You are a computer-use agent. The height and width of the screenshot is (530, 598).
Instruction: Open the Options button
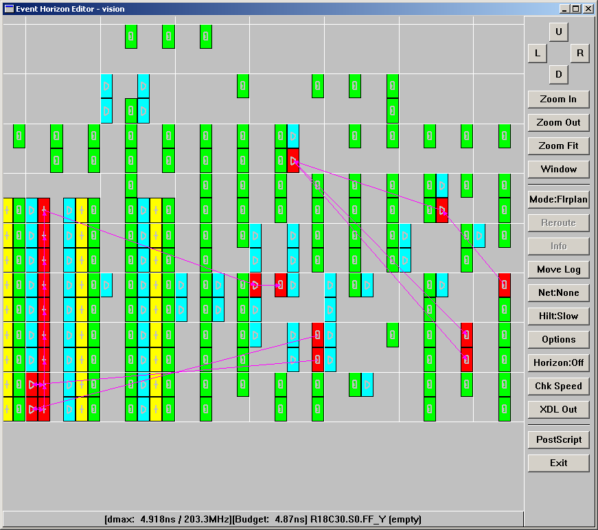(x=558, y=339)
